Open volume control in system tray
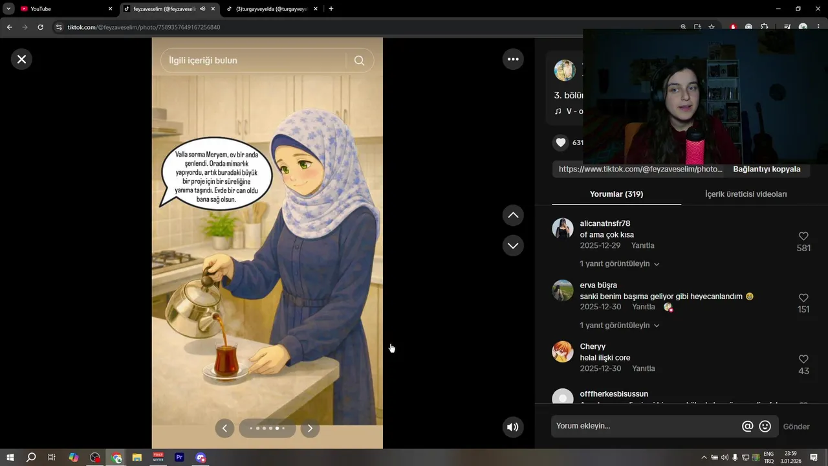This screenshot has width=828, height=466. [x=724, y=458]
